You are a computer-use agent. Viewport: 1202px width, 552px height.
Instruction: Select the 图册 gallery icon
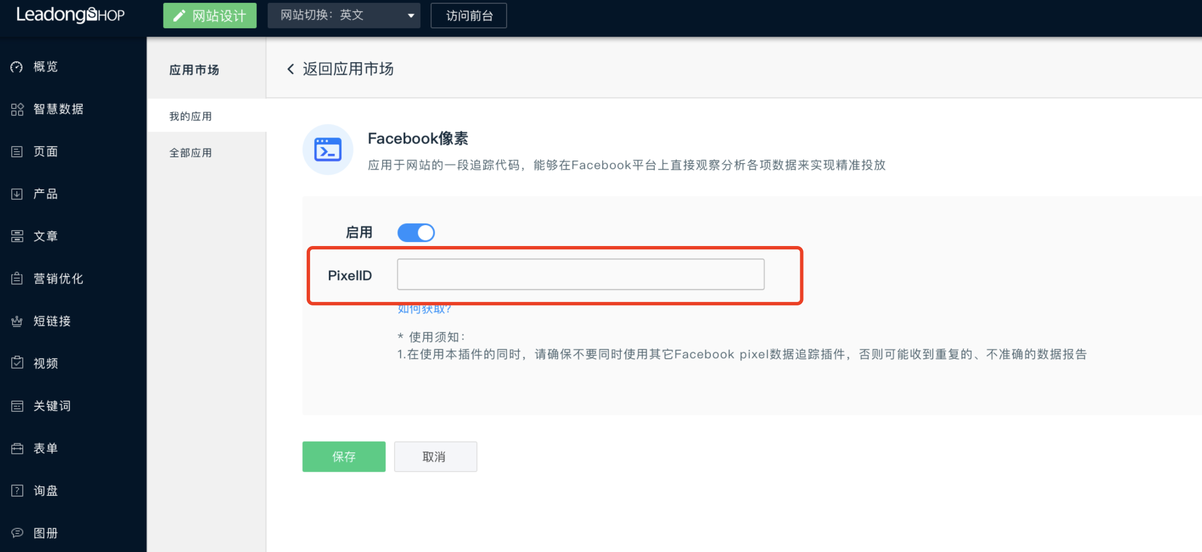17,532
